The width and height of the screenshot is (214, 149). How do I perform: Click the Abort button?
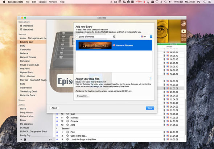click(x=54, y=108)
